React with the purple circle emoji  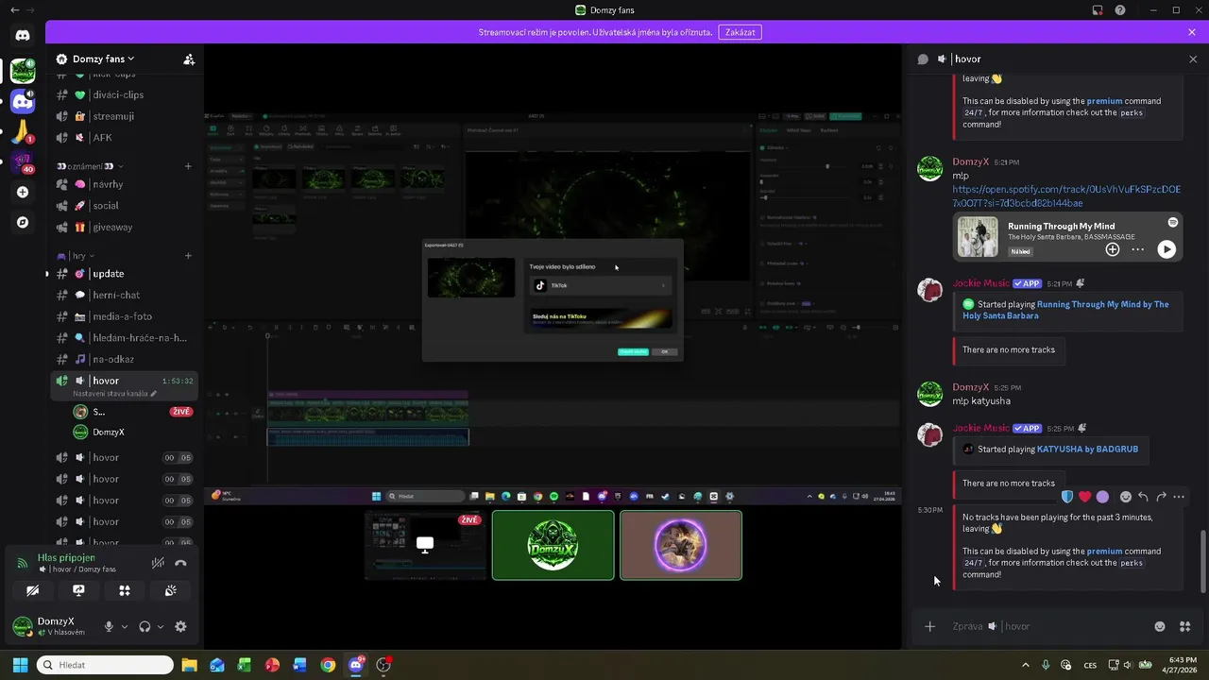[x=1102, y=497]
